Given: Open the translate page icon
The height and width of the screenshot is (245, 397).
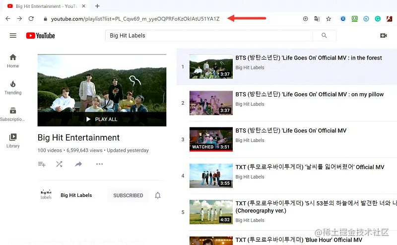Looking at the screenshot, I should [317, 19].
